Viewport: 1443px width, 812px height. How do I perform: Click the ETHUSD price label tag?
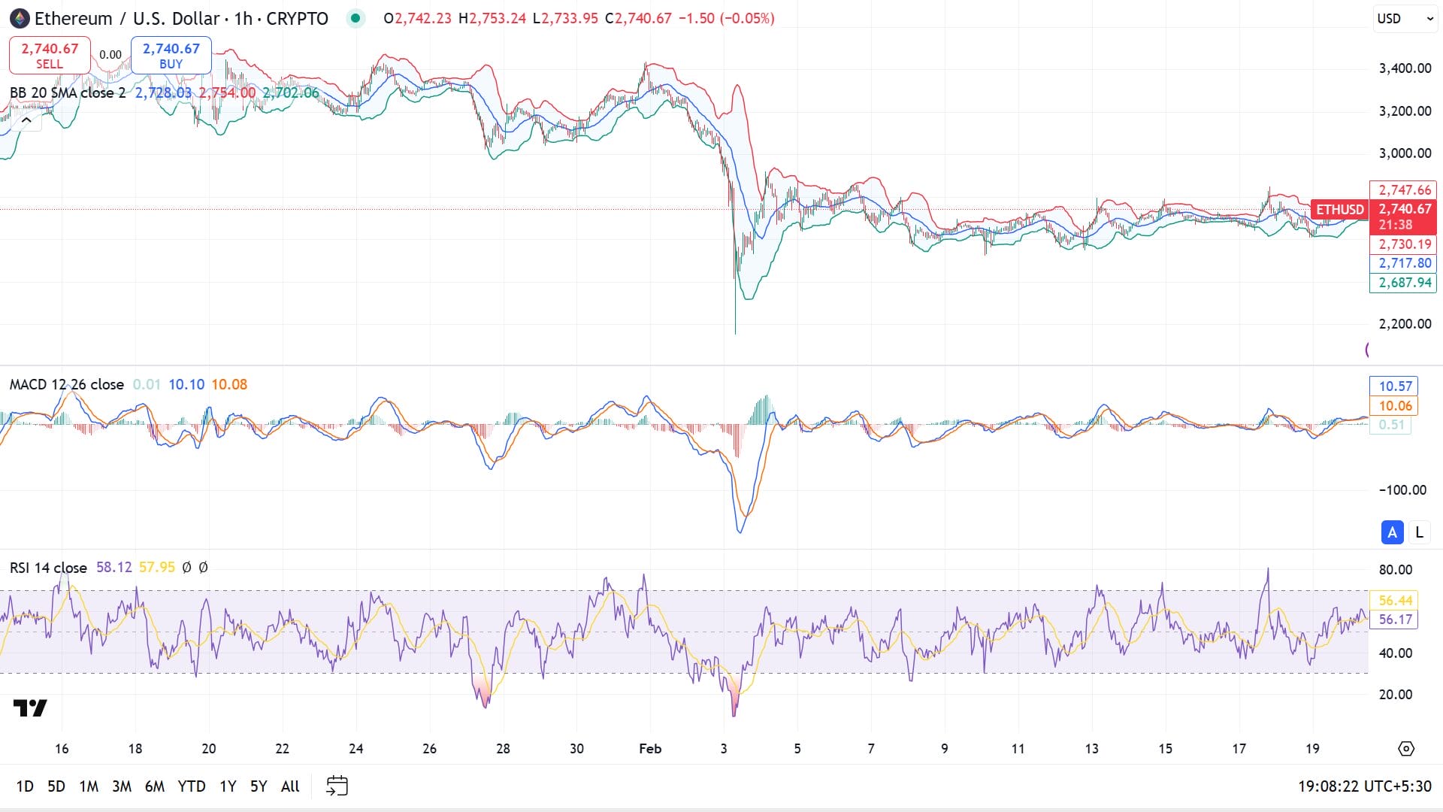point(1339,210)
